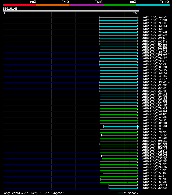172x195 pixels.
Task: Select the UniRef100_C0PST3 label
Action: (x=154, y=129)
